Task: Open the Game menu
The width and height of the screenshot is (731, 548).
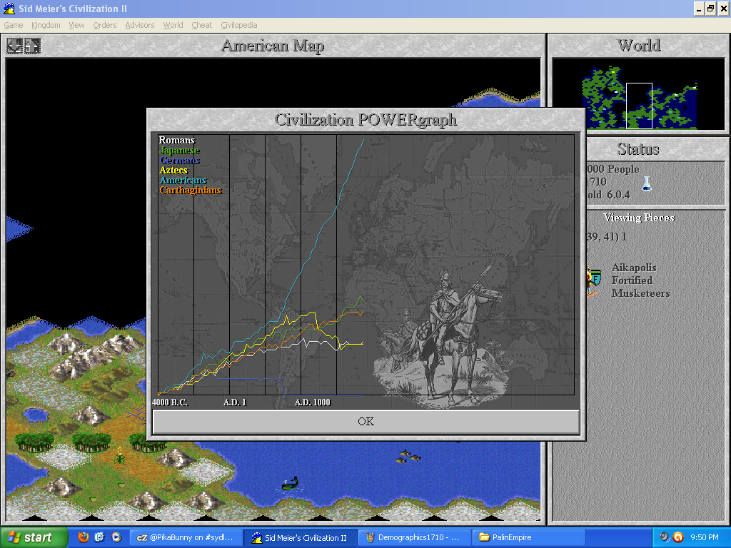Action: [14, 25]
